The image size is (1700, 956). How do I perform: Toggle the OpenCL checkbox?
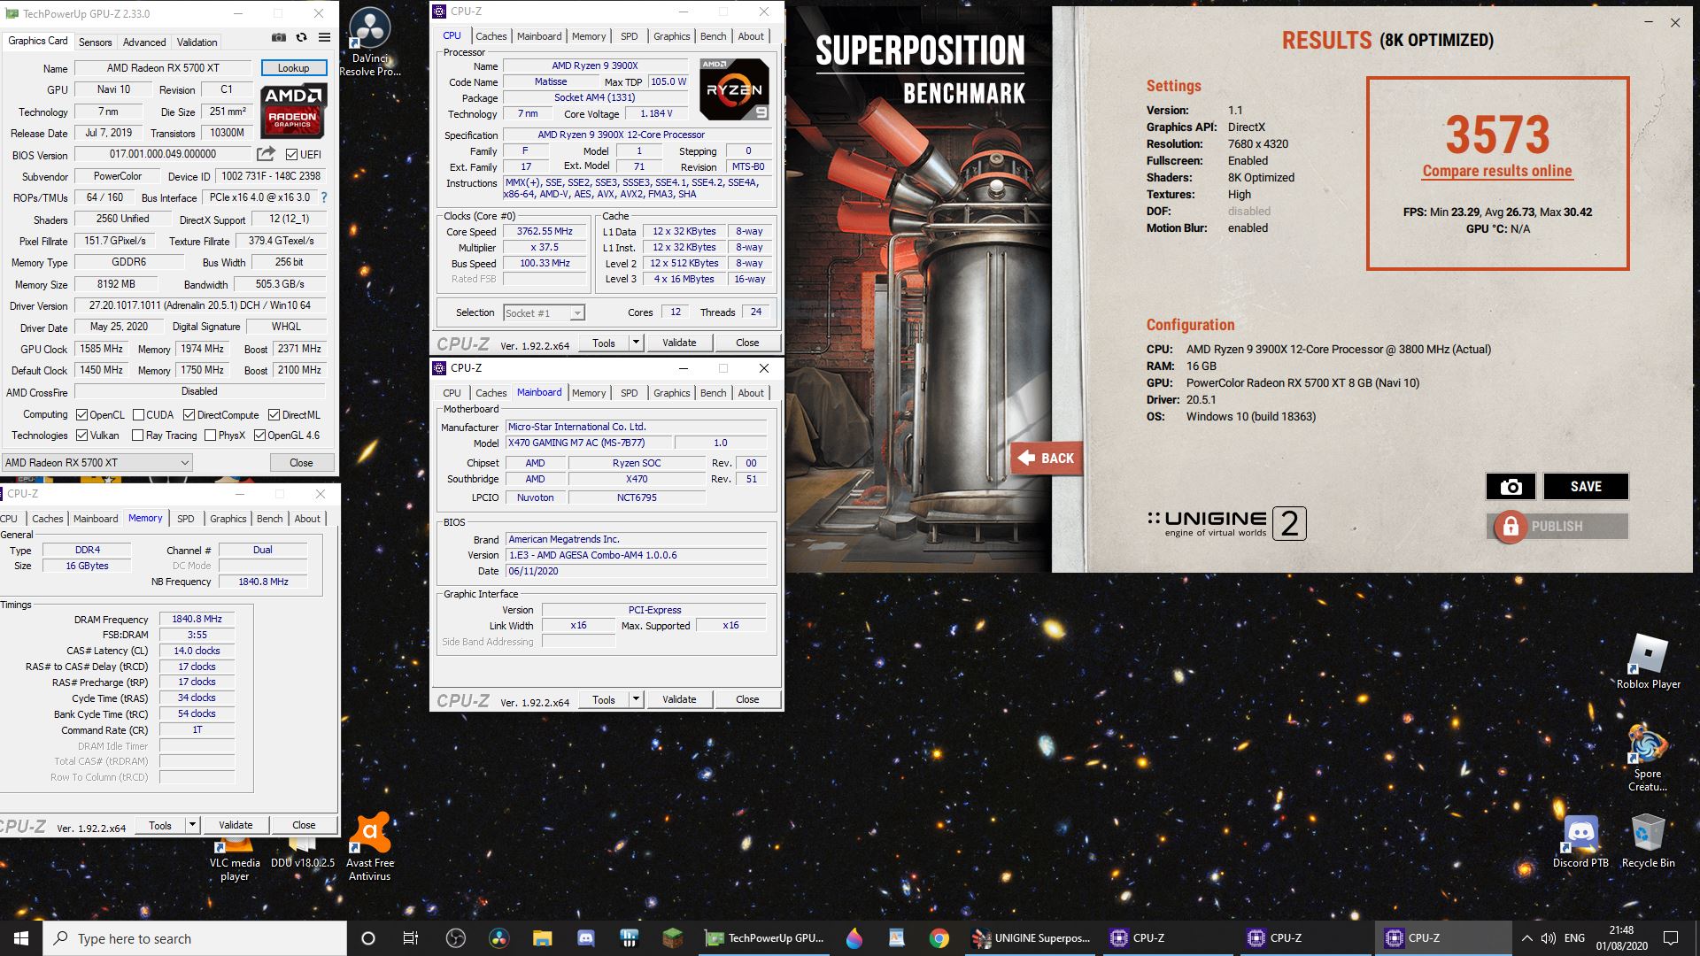click(82, 415)
